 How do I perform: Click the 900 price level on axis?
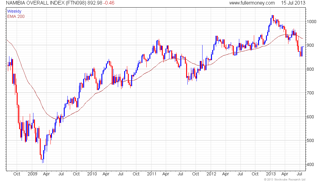click(310, 45)
